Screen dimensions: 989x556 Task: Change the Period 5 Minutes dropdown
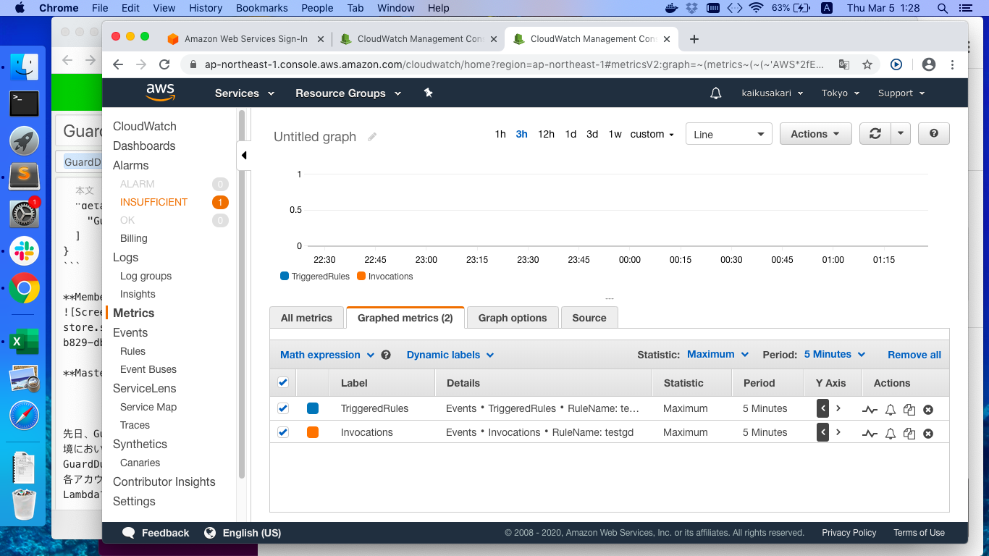tap(835, 355)
